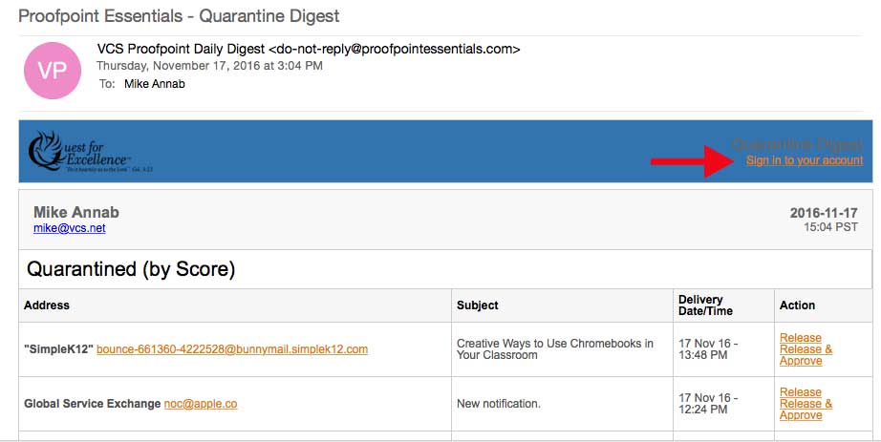Click the red arrow graphic
Viewport: 881px width, 442px height.
(695, 160)
